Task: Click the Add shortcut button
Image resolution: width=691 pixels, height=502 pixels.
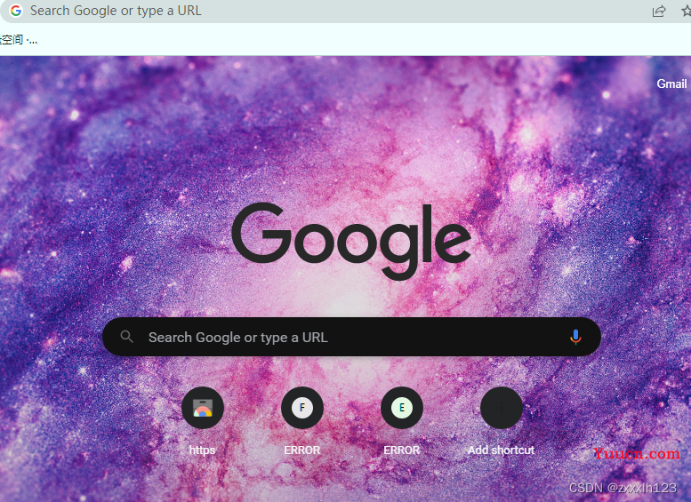Action: (x=501, y=421)
